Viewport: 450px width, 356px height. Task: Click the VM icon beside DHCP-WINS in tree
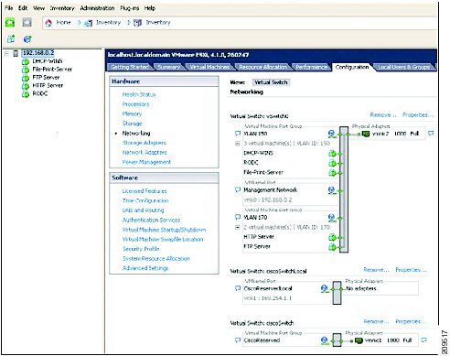click(26, 61)
